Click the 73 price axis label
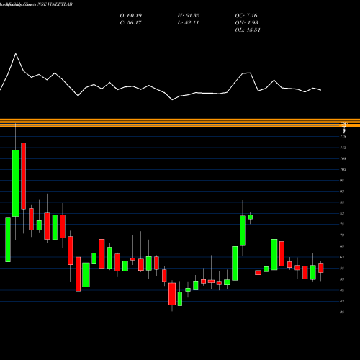 click(x=342, y=235)
